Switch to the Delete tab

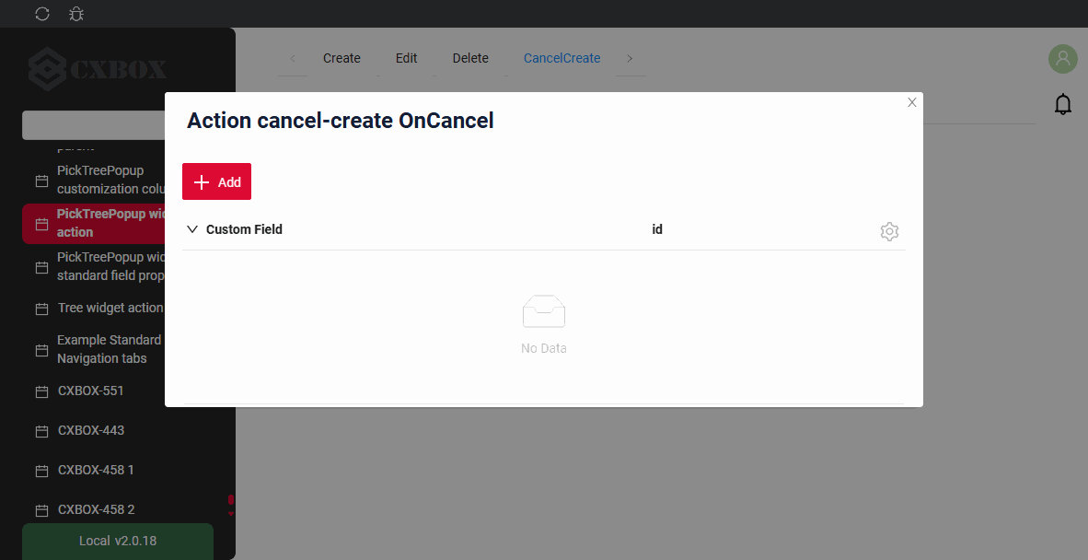[470, 58]
